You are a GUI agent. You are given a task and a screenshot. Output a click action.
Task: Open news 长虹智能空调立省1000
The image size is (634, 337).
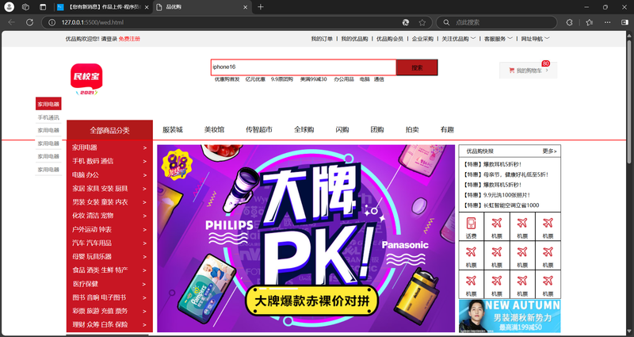tap(501, 205)
